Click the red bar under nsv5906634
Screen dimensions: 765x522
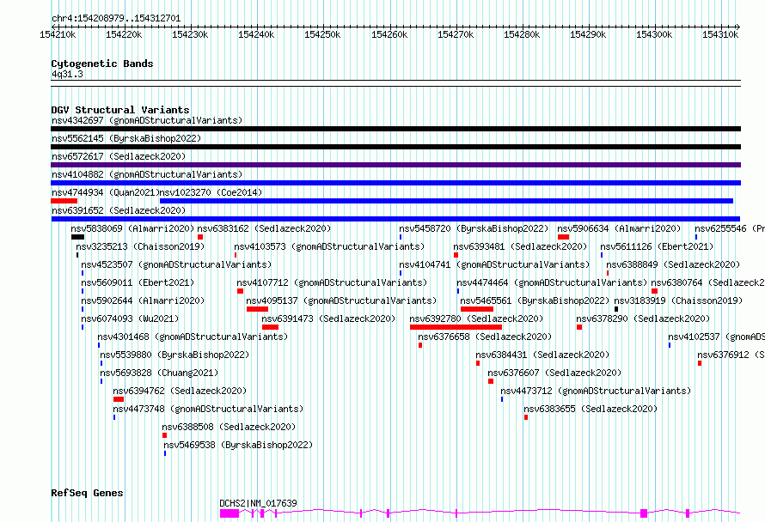(x=564, y=237)
